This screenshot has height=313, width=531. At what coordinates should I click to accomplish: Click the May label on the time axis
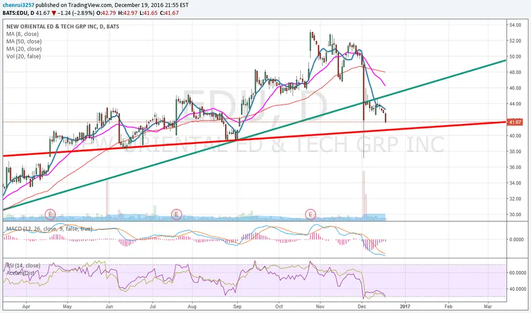coord(67,307)
